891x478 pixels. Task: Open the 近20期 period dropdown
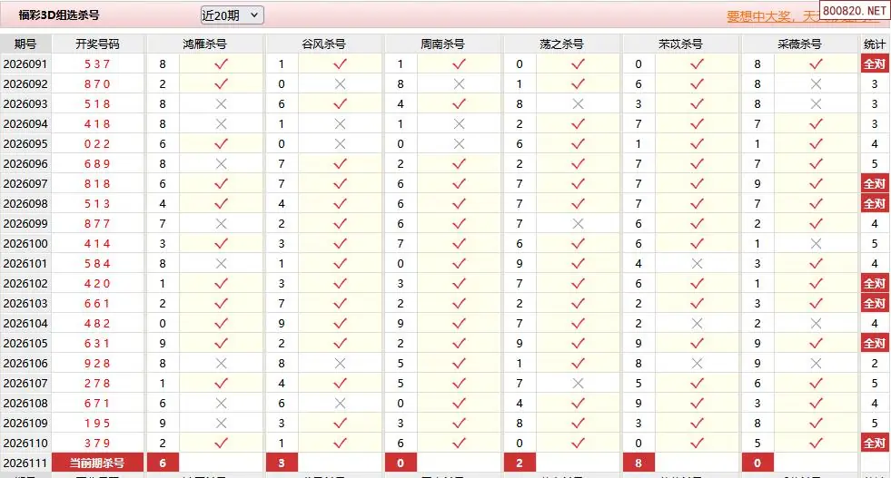pos(232,15)
